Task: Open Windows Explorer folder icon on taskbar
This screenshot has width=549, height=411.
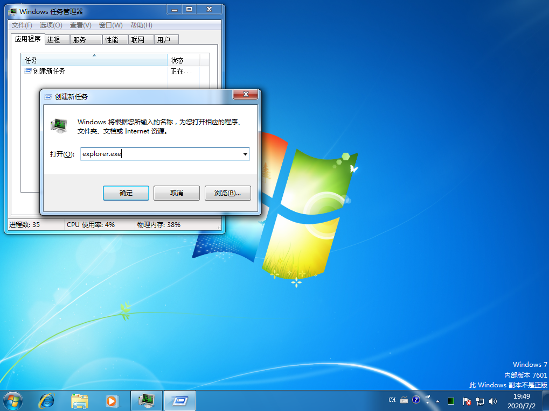Action: click(80, 401)
